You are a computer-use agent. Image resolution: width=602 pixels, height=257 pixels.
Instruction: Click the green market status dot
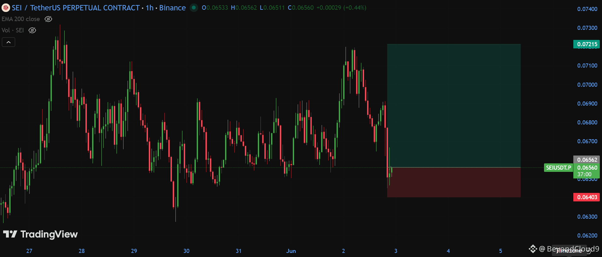194,8
